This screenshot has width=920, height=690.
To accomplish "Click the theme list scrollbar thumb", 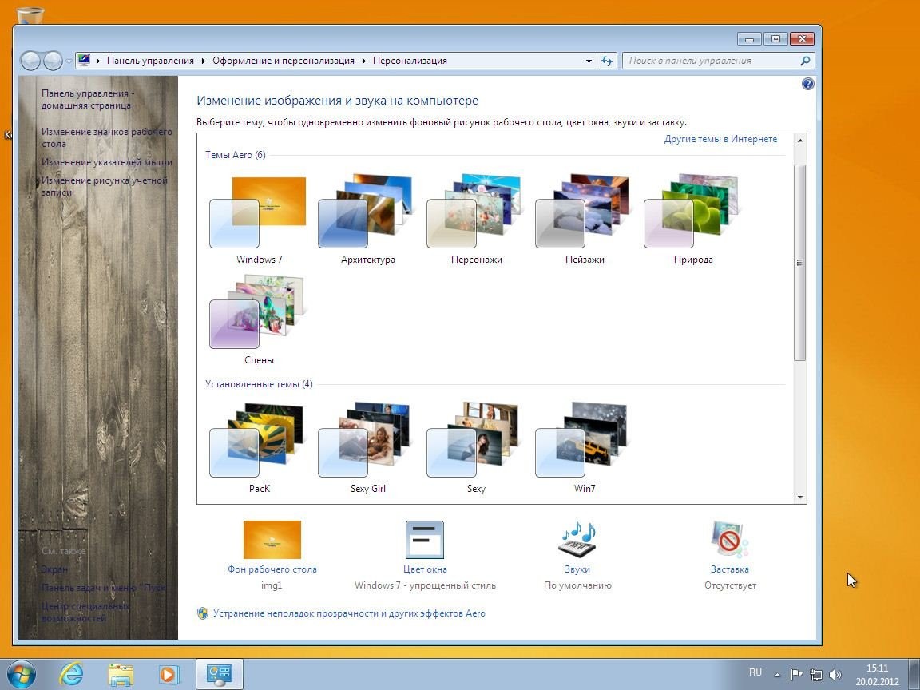I will (799, 262).
